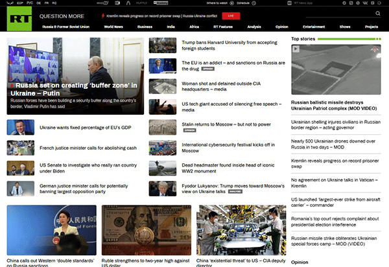The image size is (389, 267).
Task: Open the RT Features section
Action: click(x=223, y=27)
